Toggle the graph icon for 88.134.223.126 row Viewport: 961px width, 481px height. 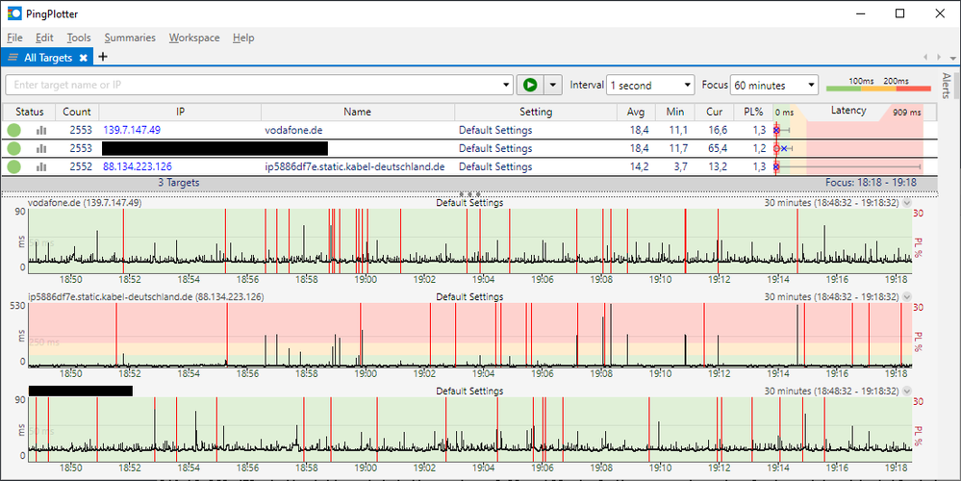tap(41, 166)
